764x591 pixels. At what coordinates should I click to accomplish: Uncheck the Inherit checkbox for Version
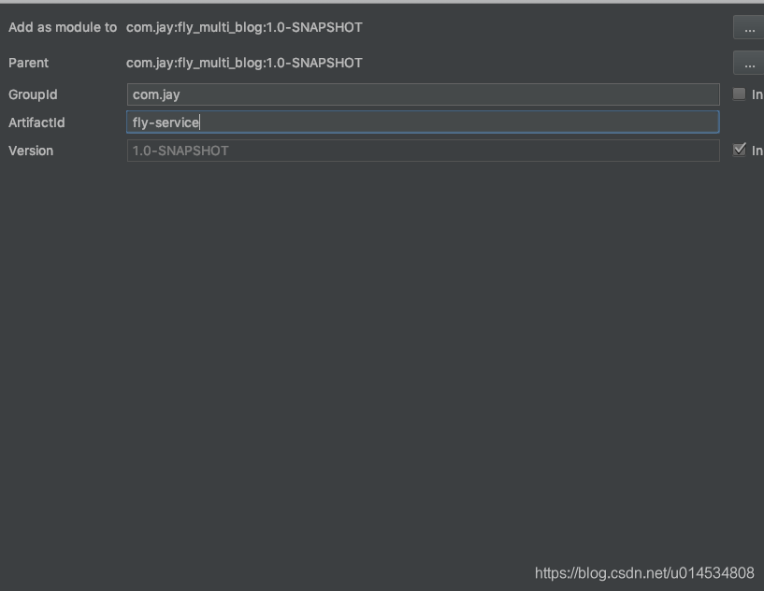[x=739, y=151]
